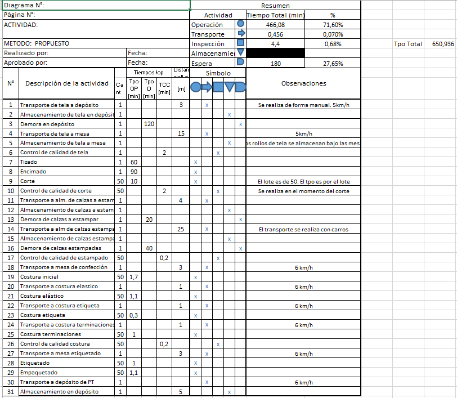The height and width of the screenshot is (398, 457).
Task: Select the 1,7 time value for Costura inicial
Action: tap(134, 277)
